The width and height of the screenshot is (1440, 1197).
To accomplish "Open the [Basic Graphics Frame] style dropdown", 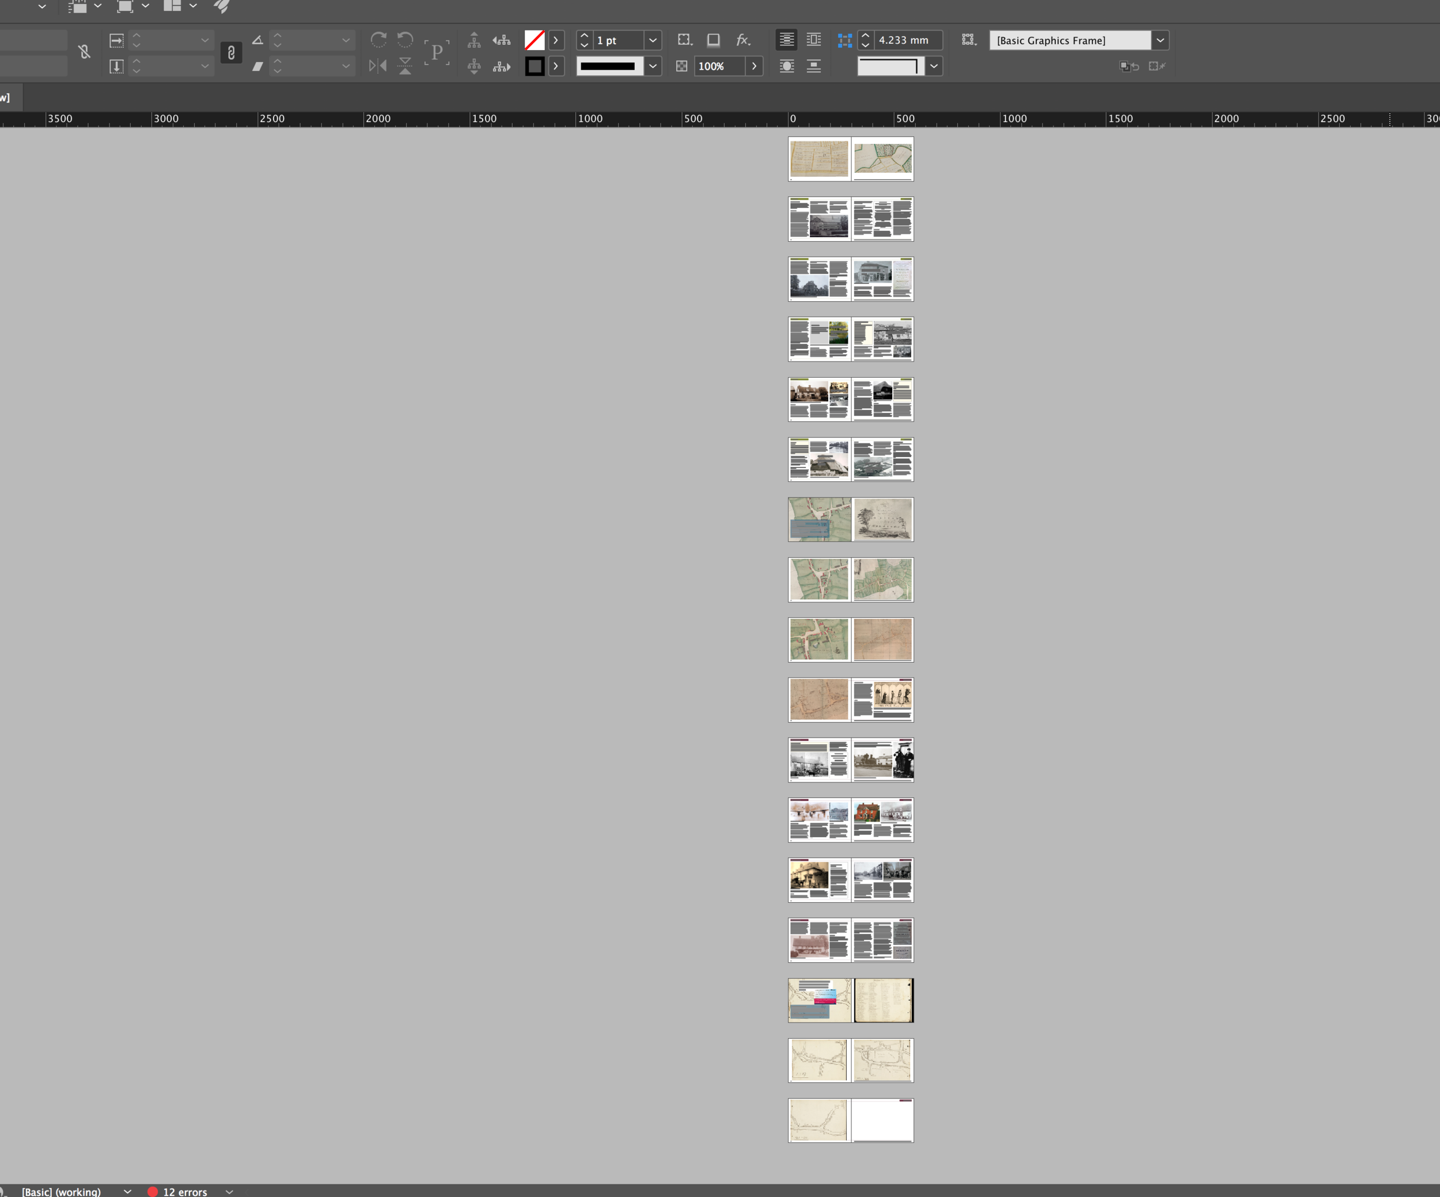I will (1160, 40).
